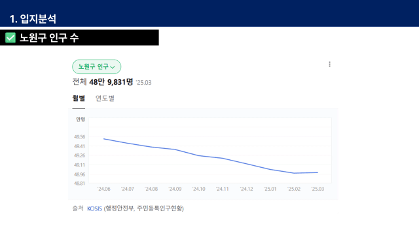Click the 출처 label

[78, 208]
